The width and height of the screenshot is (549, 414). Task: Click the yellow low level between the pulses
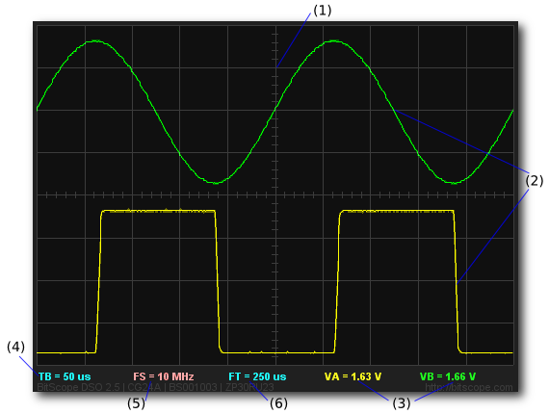coord(277,352)
